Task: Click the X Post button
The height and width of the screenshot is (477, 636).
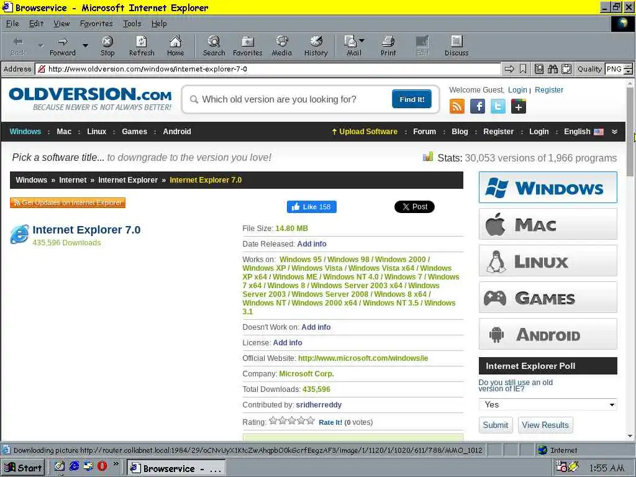Action: pyautogui.click(x=414, y=207)
